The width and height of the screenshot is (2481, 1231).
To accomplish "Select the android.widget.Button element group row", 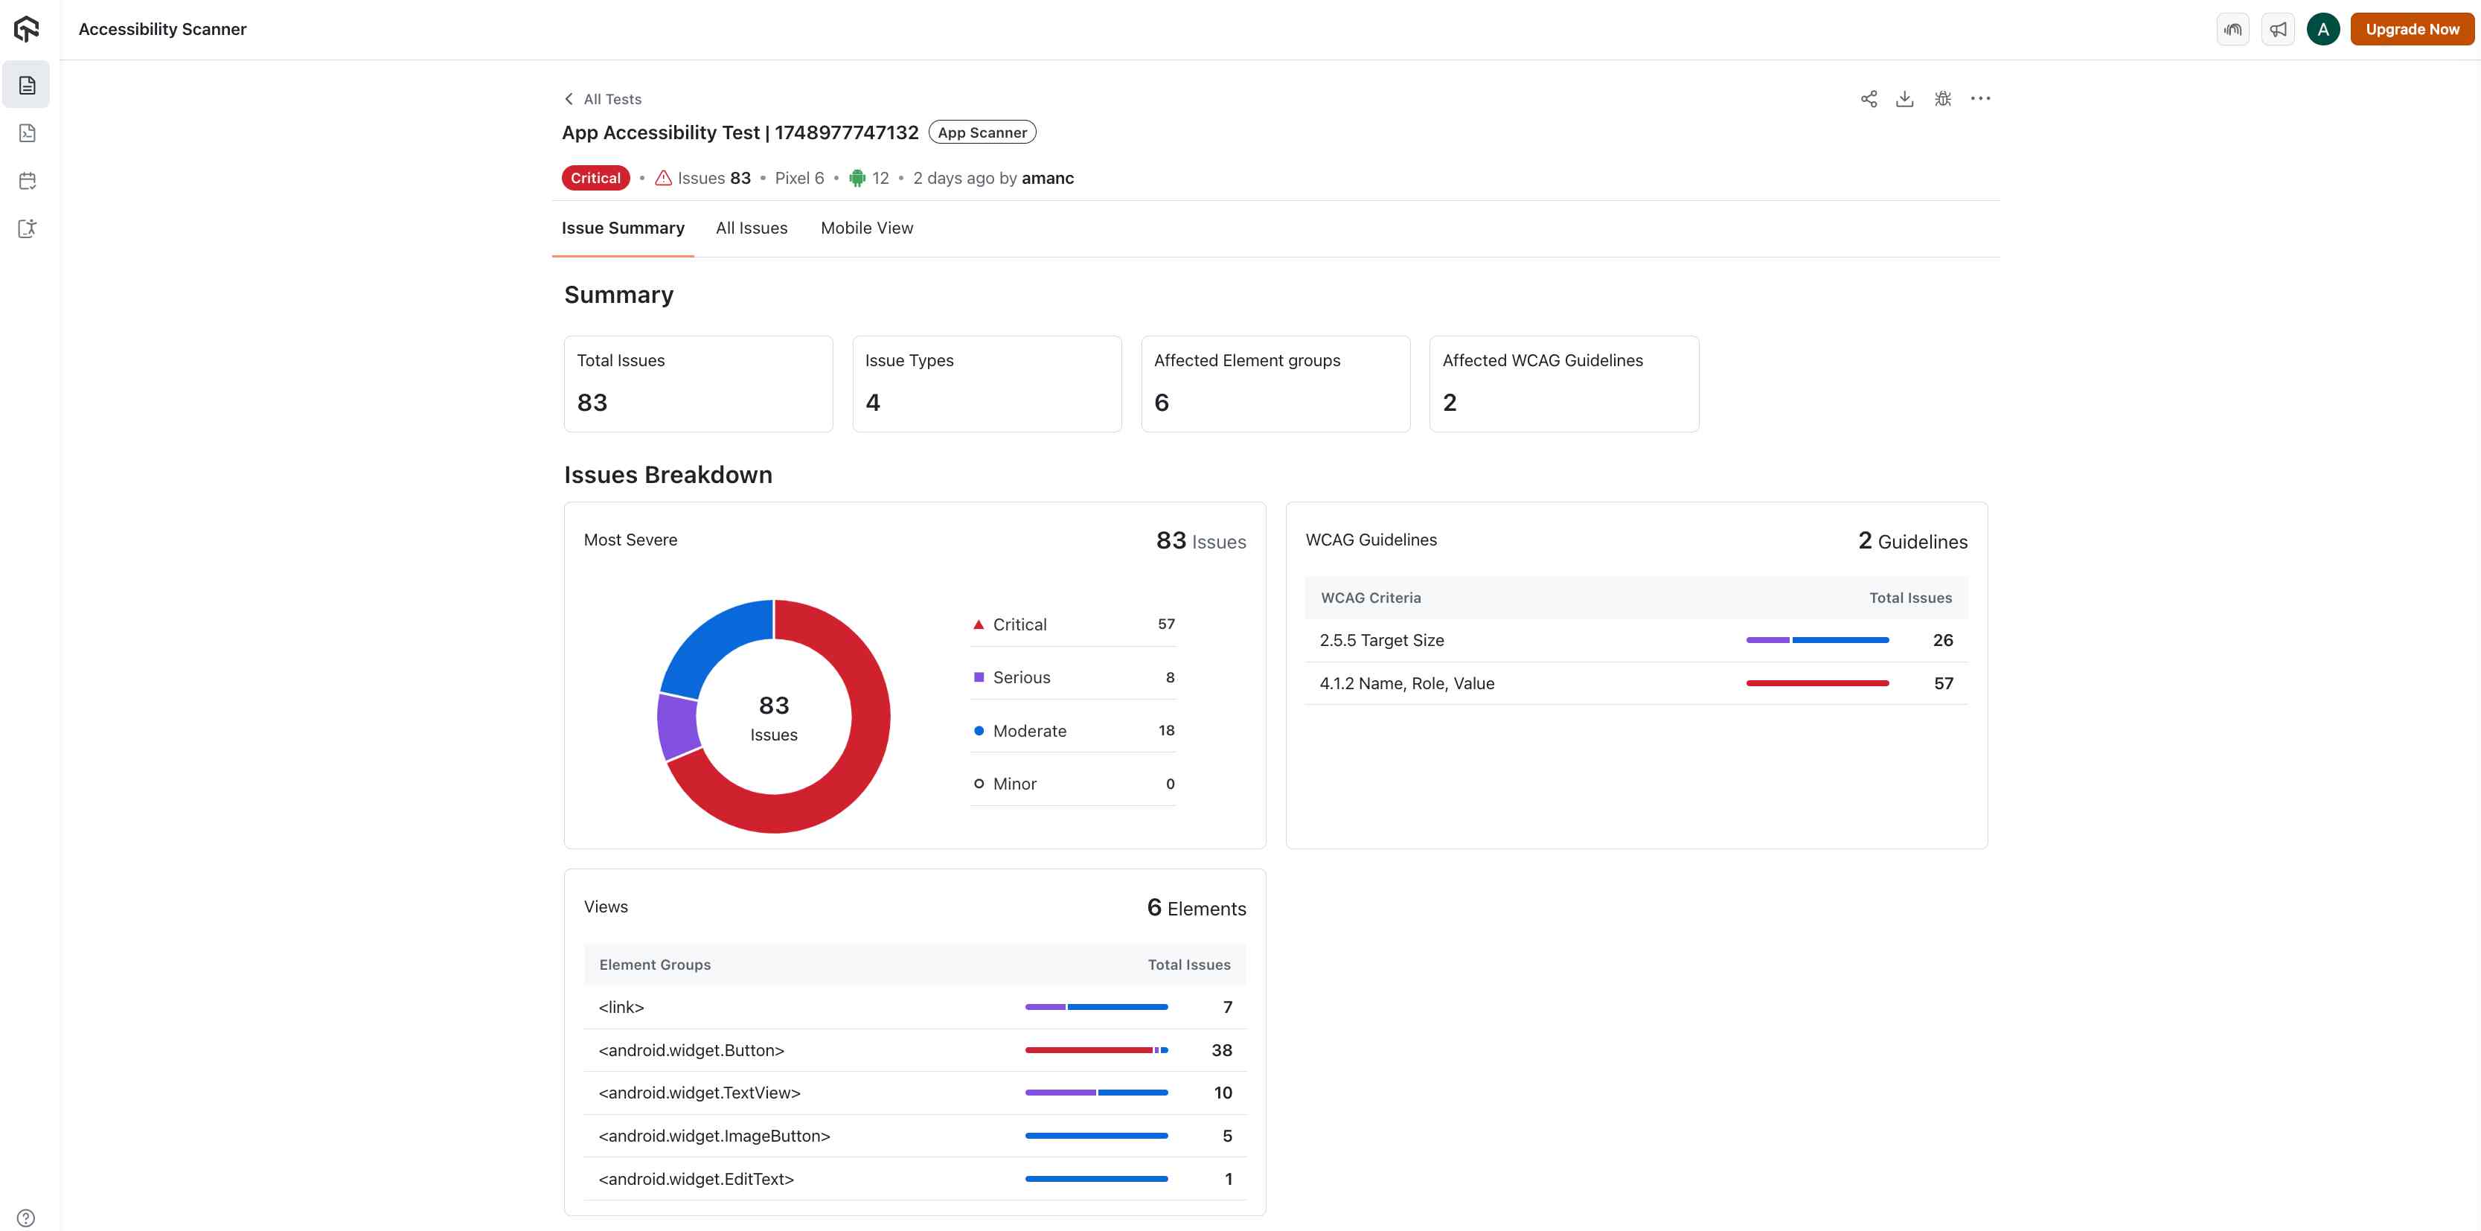I will click(x=691, y=1050).
